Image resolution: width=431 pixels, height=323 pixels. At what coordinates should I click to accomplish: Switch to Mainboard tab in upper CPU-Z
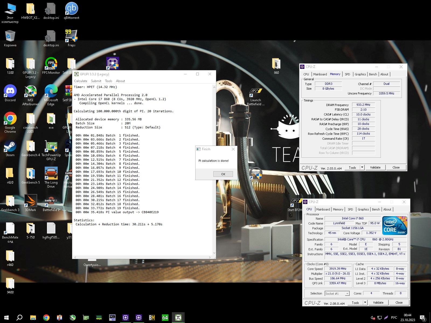click(320, 74)
